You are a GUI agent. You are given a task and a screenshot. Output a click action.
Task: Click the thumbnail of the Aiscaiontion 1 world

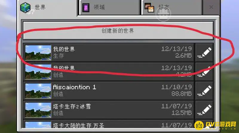tap(38, 91)
